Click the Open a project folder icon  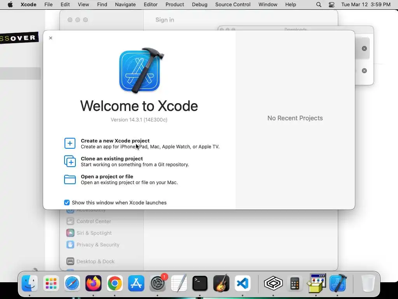(x=70, y=179)
